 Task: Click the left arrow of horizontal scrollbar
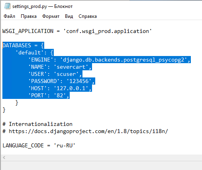click(4, 157)
